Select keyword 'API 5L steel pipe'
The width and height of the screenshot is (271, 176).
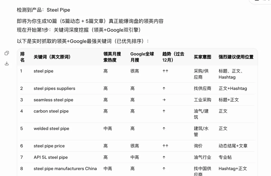coord(51,157)
